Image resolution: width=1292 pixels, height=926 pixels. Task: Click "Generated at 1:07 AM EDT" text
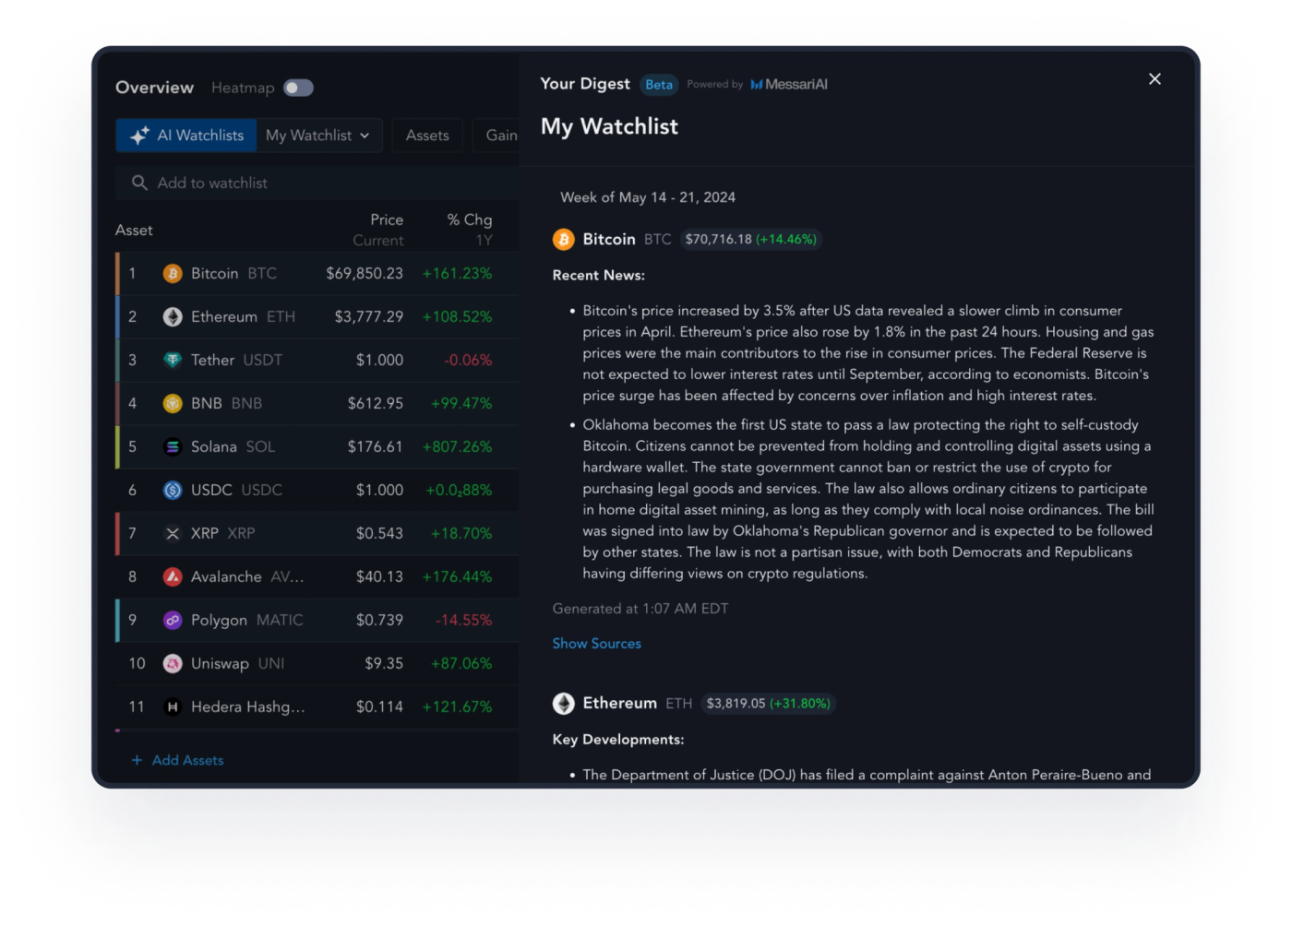tap(640, 609)
